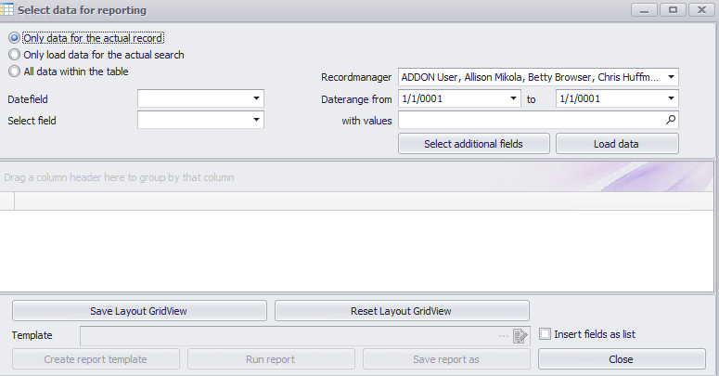Screen dimensions: 719x376
Task: Open the Recordmanager dropdown list
Action: pos(670,77)
